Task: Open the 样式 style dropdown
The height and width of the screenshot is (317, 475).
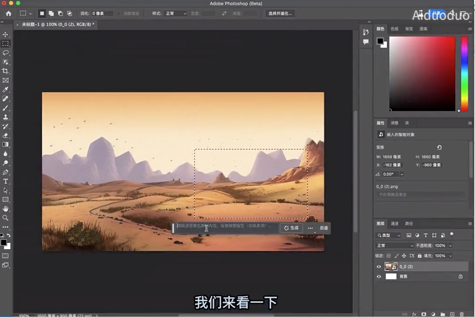Action: (176, 13)
